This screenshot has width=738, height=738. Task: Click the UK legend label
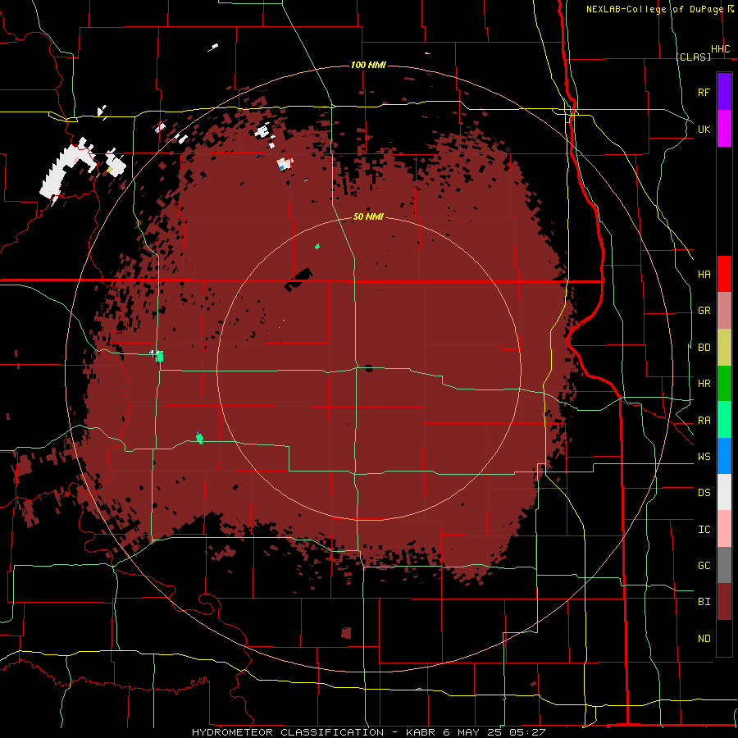pyautogui.click(x=704, y=129)
